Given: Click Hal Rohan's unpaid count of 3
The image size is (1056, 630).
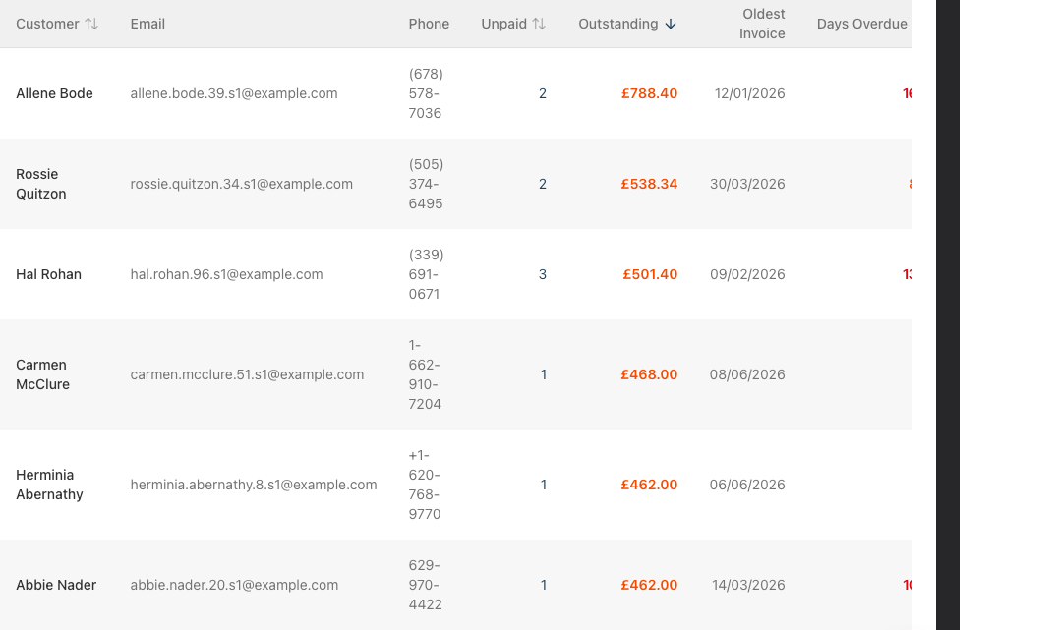Looking at the screenshot, I should click(x=543, y=274).
